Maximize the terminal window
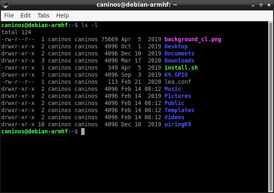The width and height of the screenshot is (274, 193). (x=261, y=5)
